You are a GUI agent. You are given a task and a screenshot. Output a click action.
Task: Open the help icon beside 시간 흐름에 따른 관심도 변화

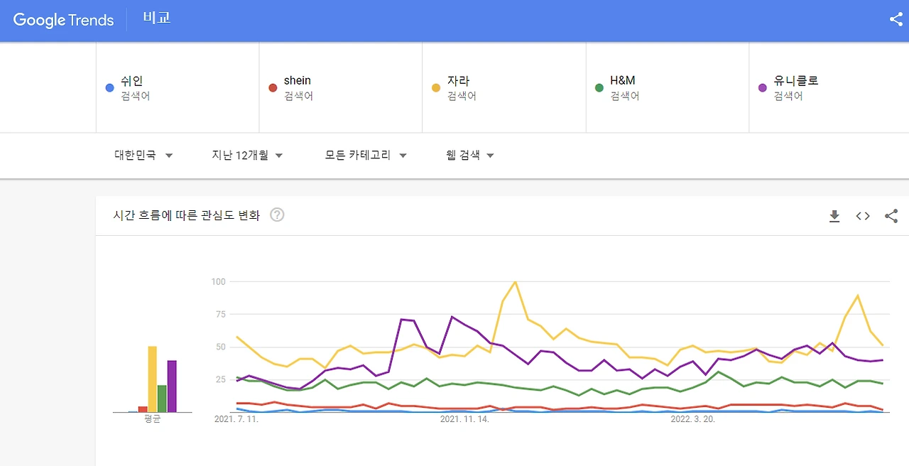(x=277, y=215)
